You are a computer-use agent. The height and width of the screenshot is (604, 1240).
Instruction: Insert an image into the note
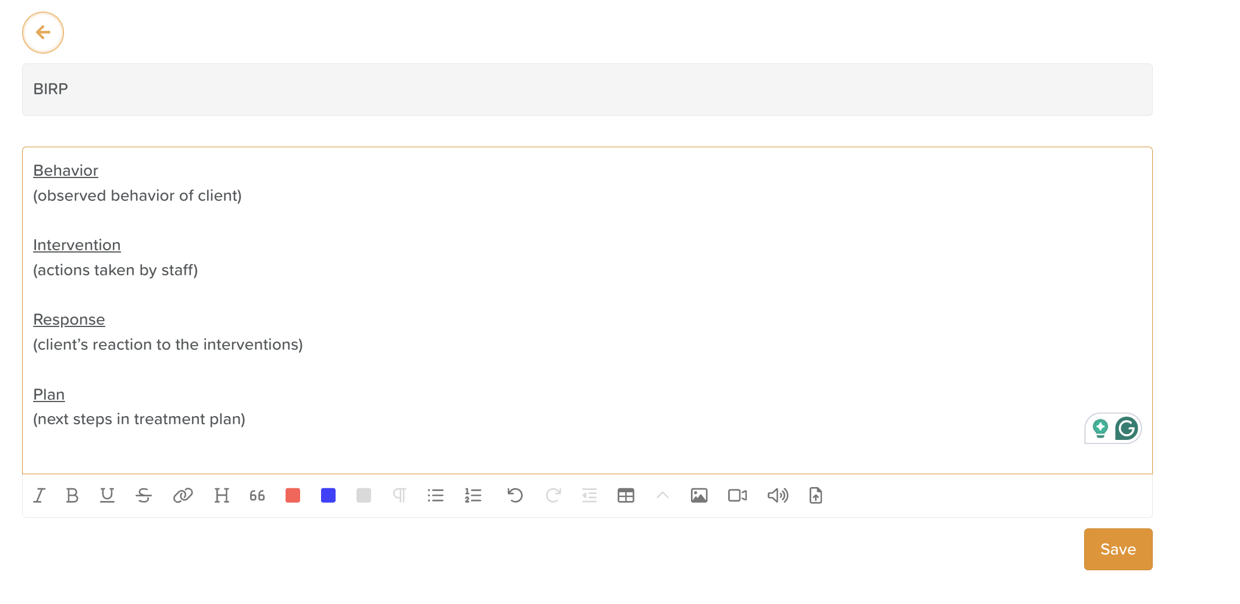coord(699,496)
